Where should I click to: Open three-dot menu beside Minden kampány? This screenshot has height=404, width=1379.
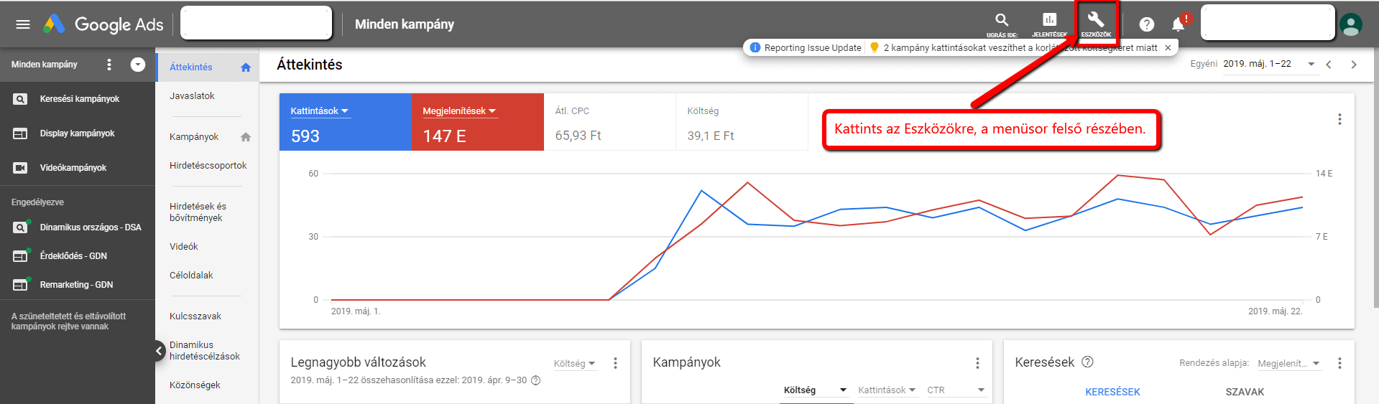coord(109,65)
